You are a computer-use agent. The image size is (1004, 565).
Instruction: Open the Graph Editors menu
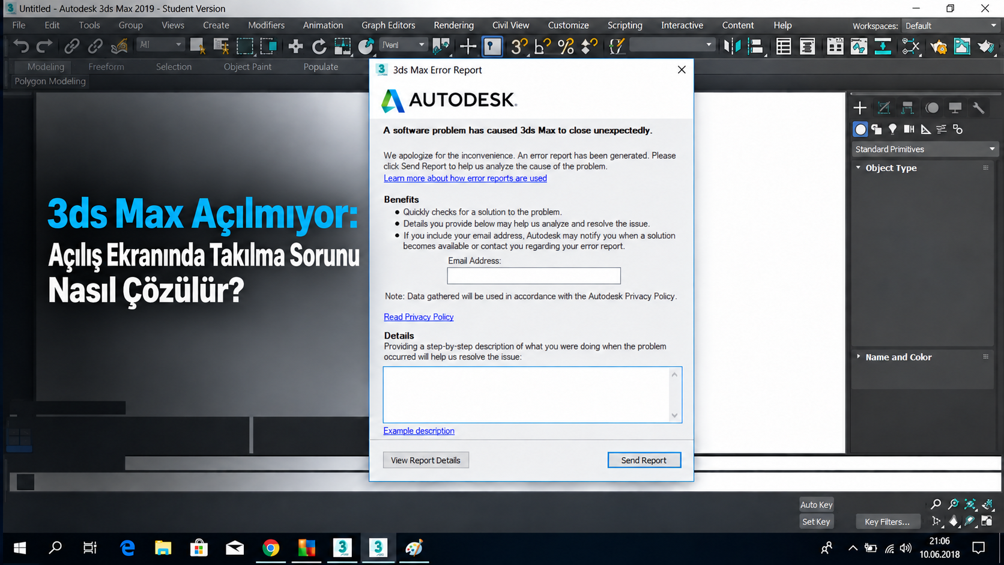coord(388,25)
